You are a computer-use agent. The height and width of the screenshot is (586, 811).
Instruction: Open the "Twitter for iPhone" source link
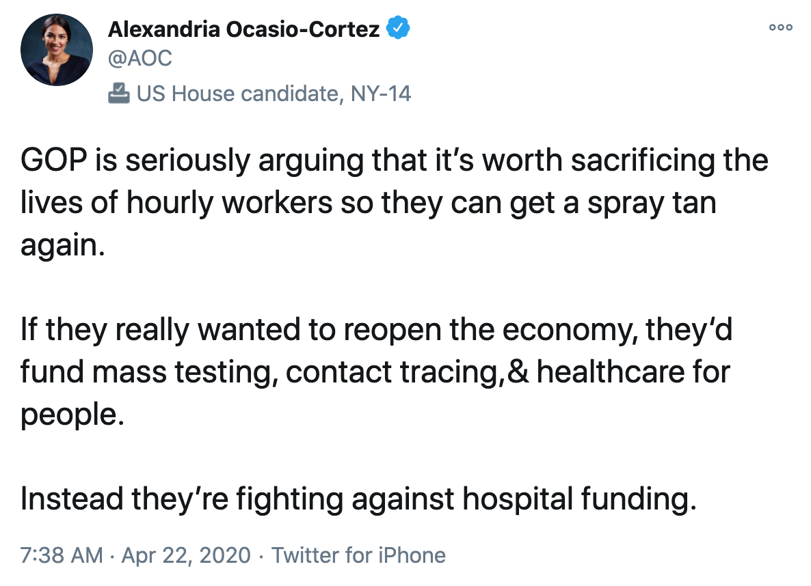358,555
